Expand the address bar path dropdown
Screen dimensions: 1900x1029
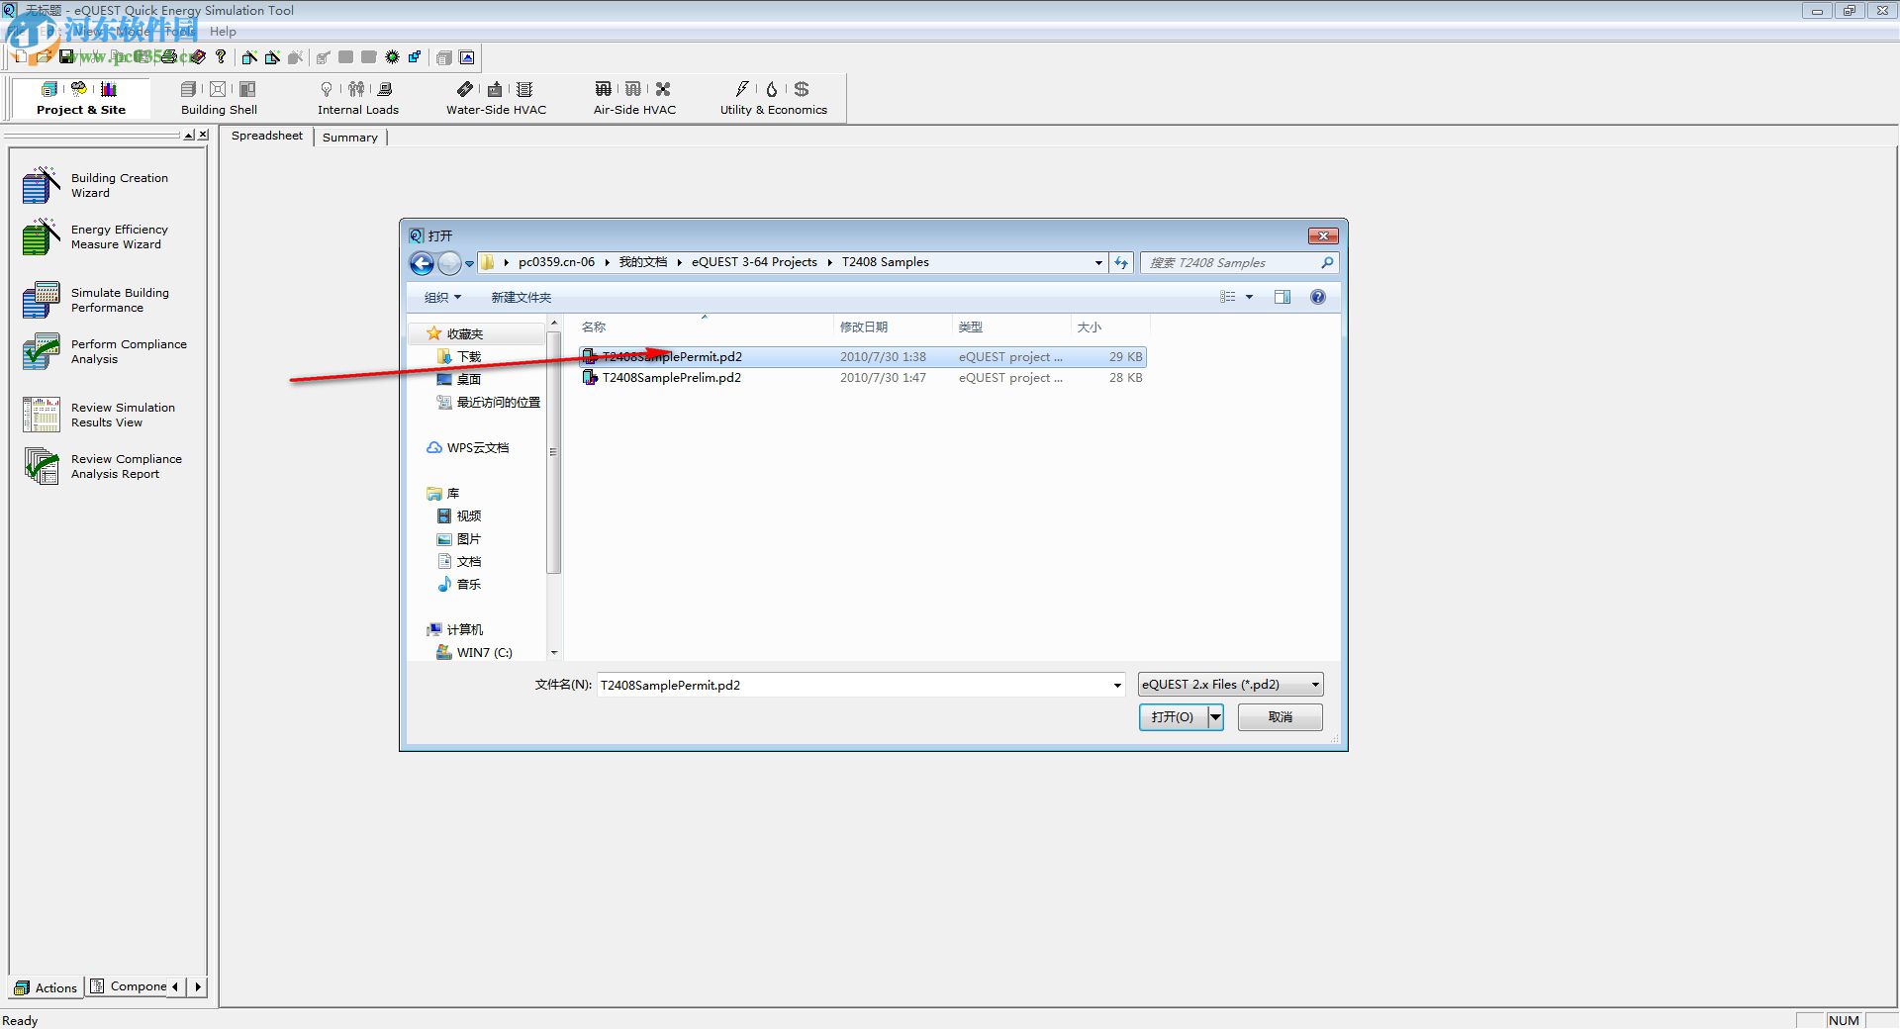pyautogui.click(x=1098, y=263)
